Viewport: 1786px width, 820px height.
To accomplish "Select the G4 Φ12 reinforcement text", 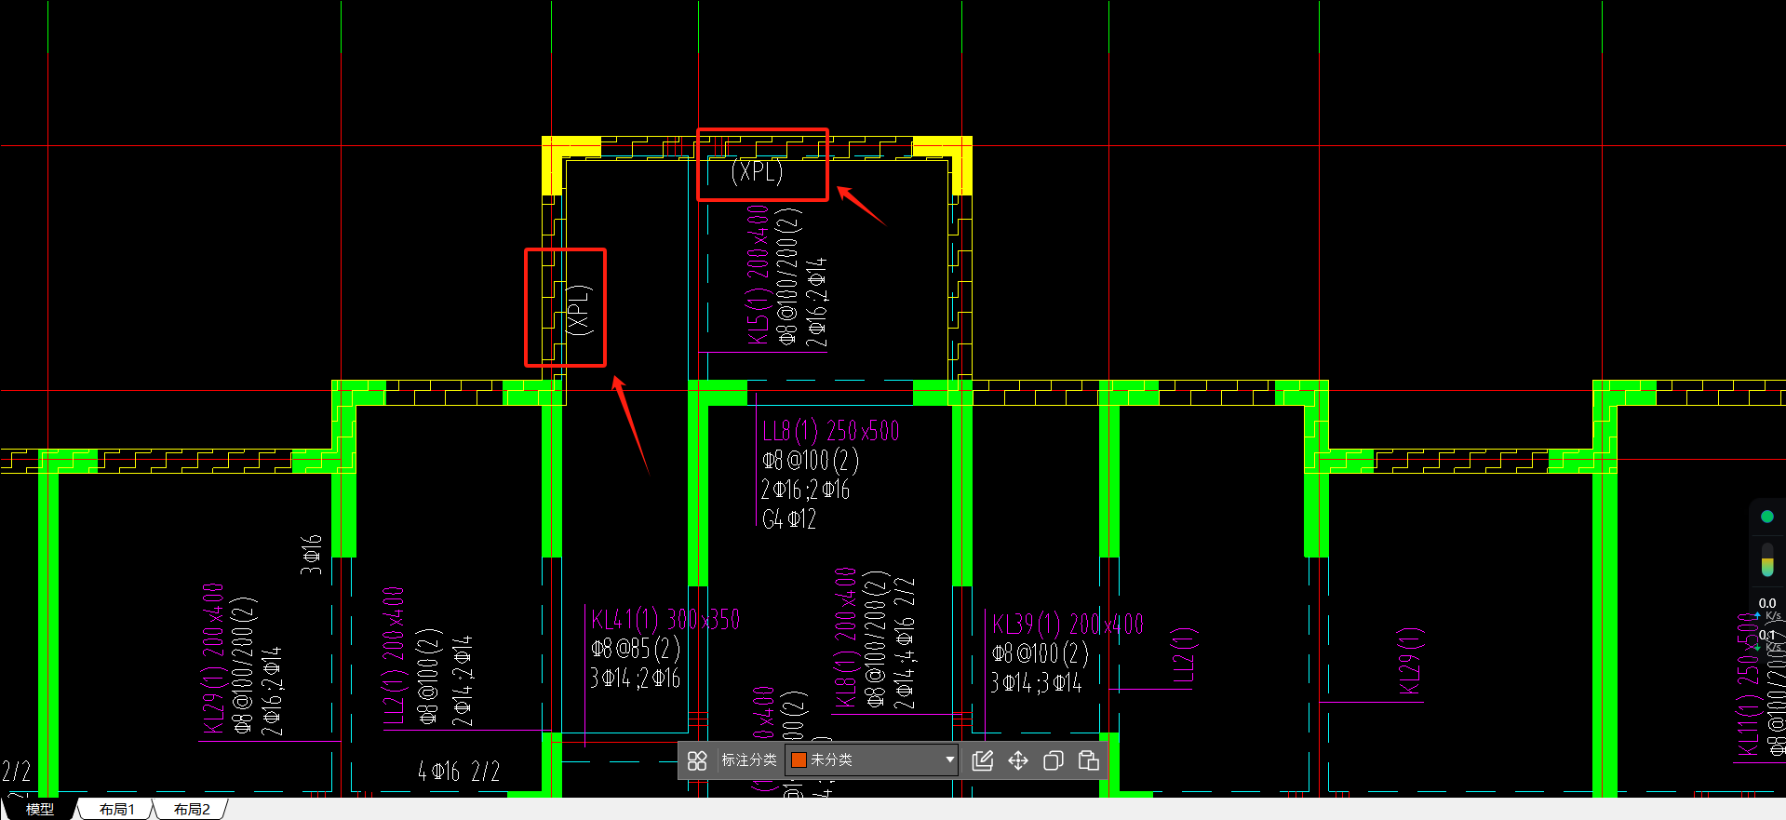I will click(789, 519).
